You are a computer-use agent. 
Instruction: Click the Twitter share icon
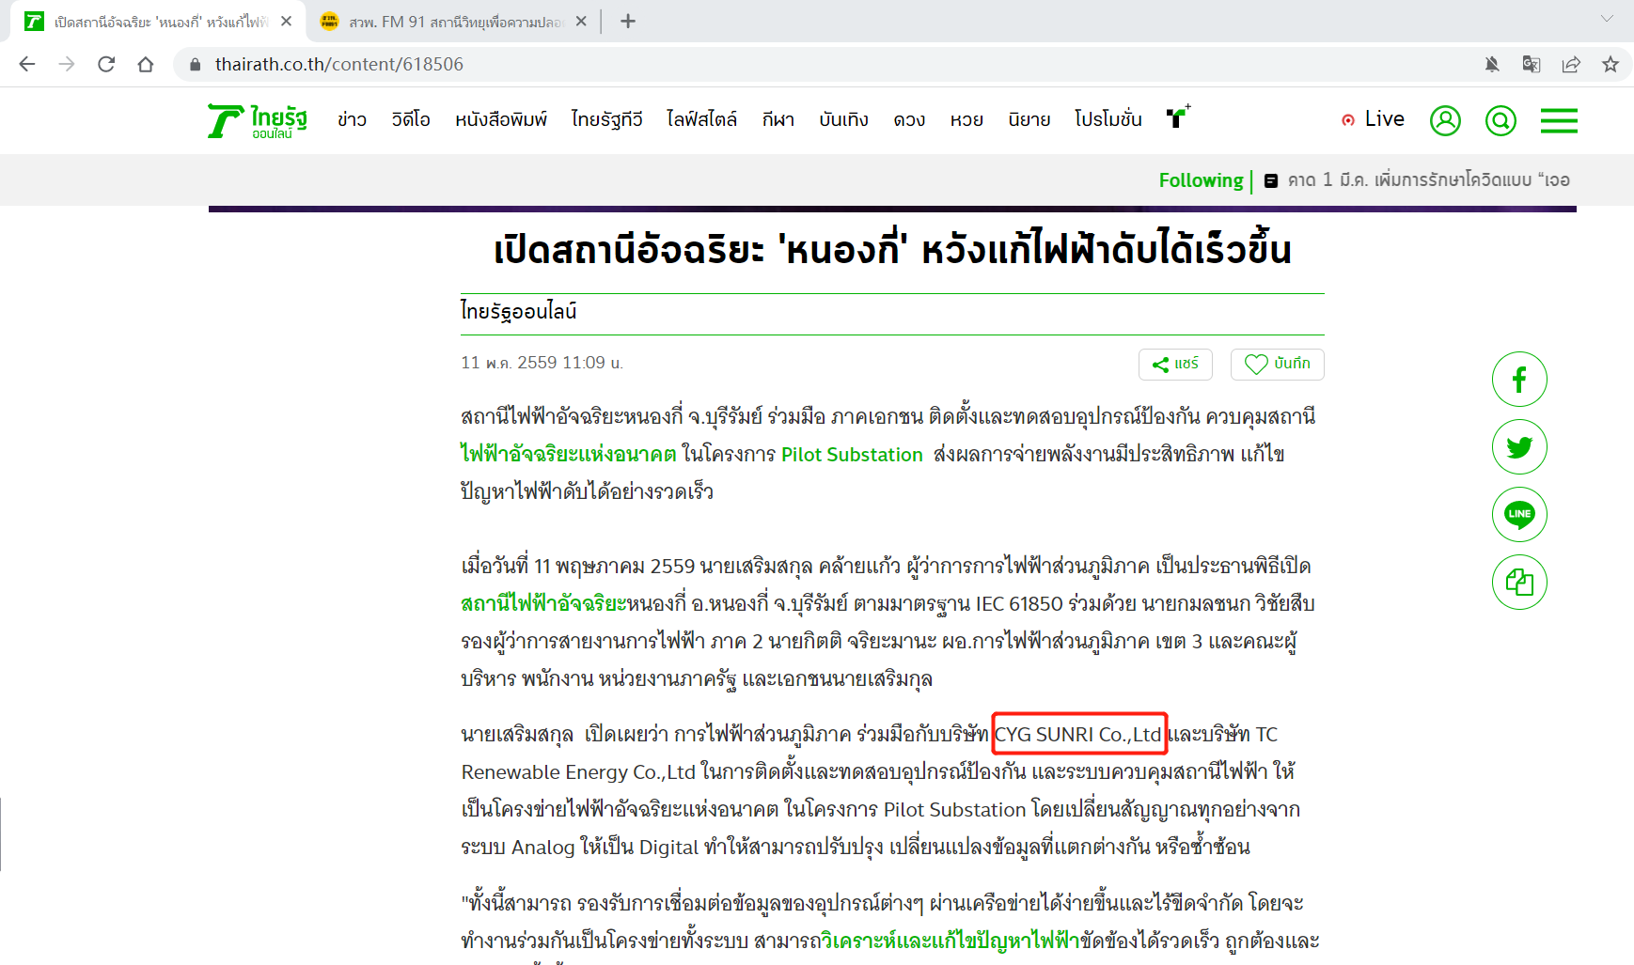(1518, 447)
